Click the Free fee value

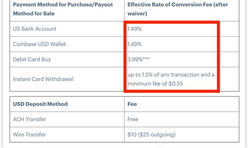point(133,119)
